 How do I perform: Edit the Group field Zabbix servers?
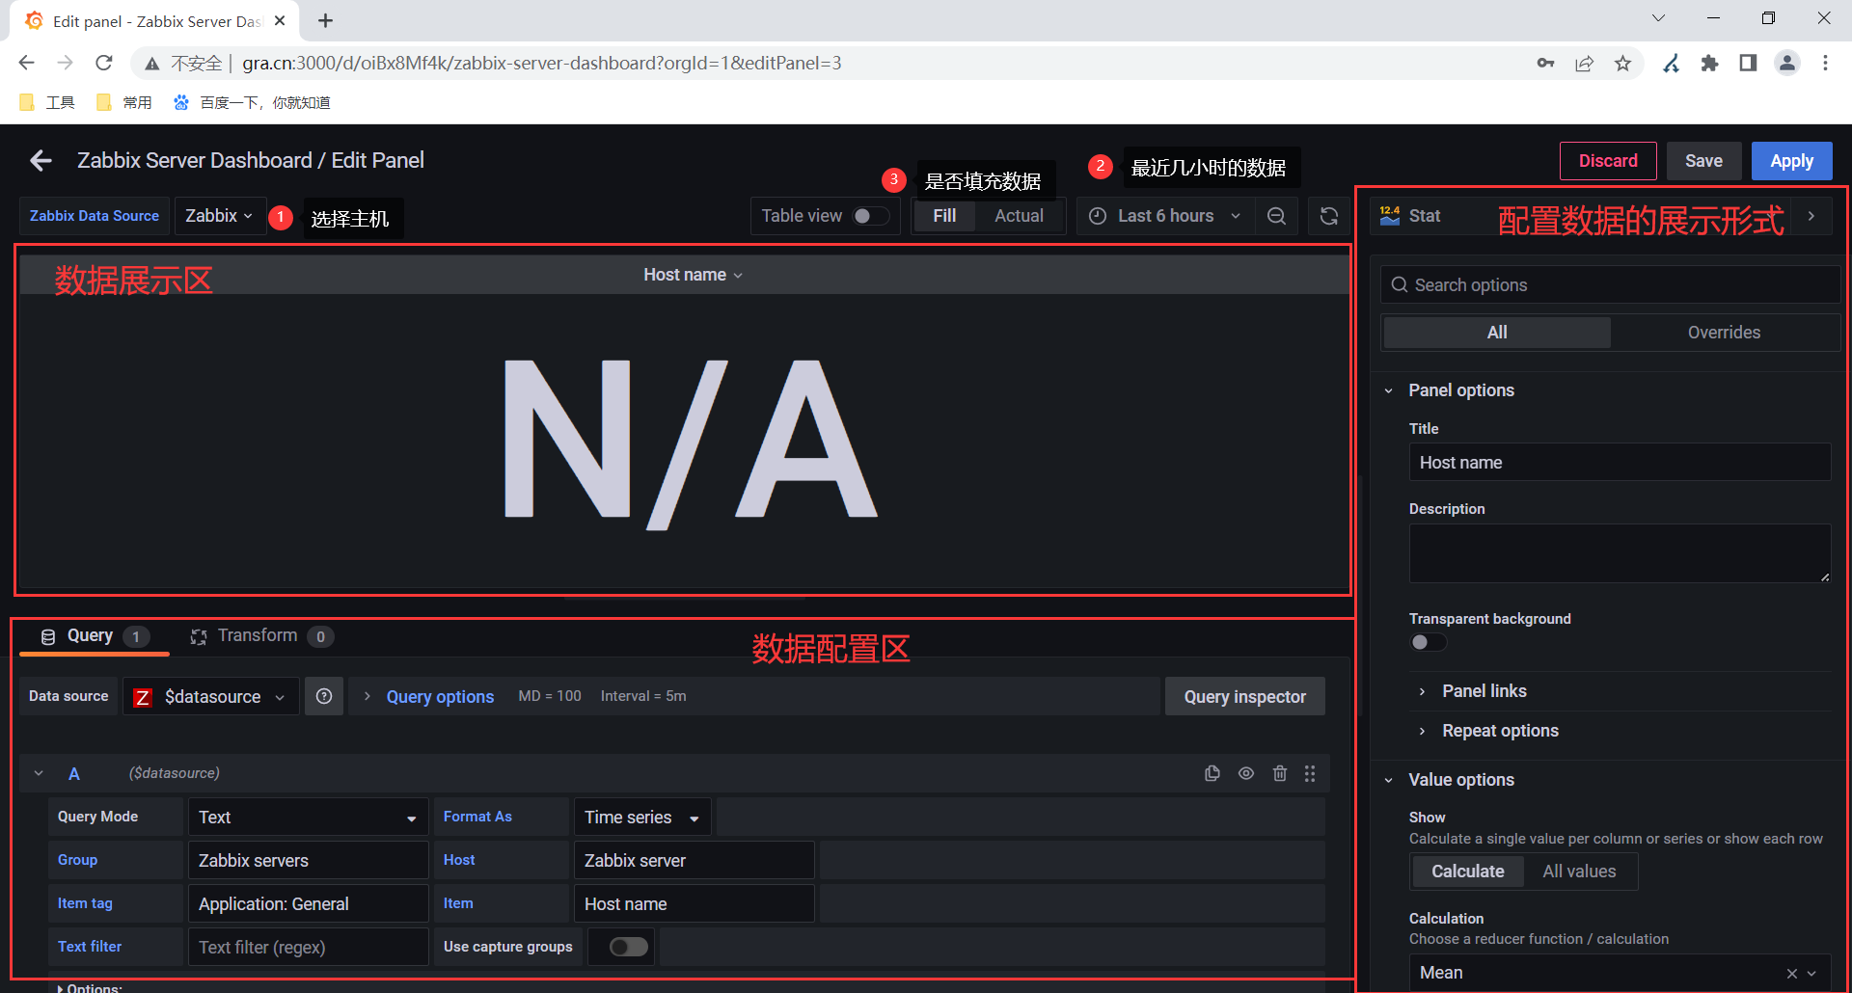pyautogui.click(x=308, y=860)
